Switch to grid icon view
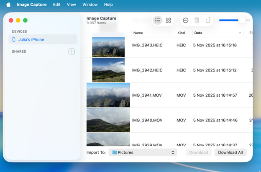The height and width of the screenshot is (172, 261). coord(168,20)
